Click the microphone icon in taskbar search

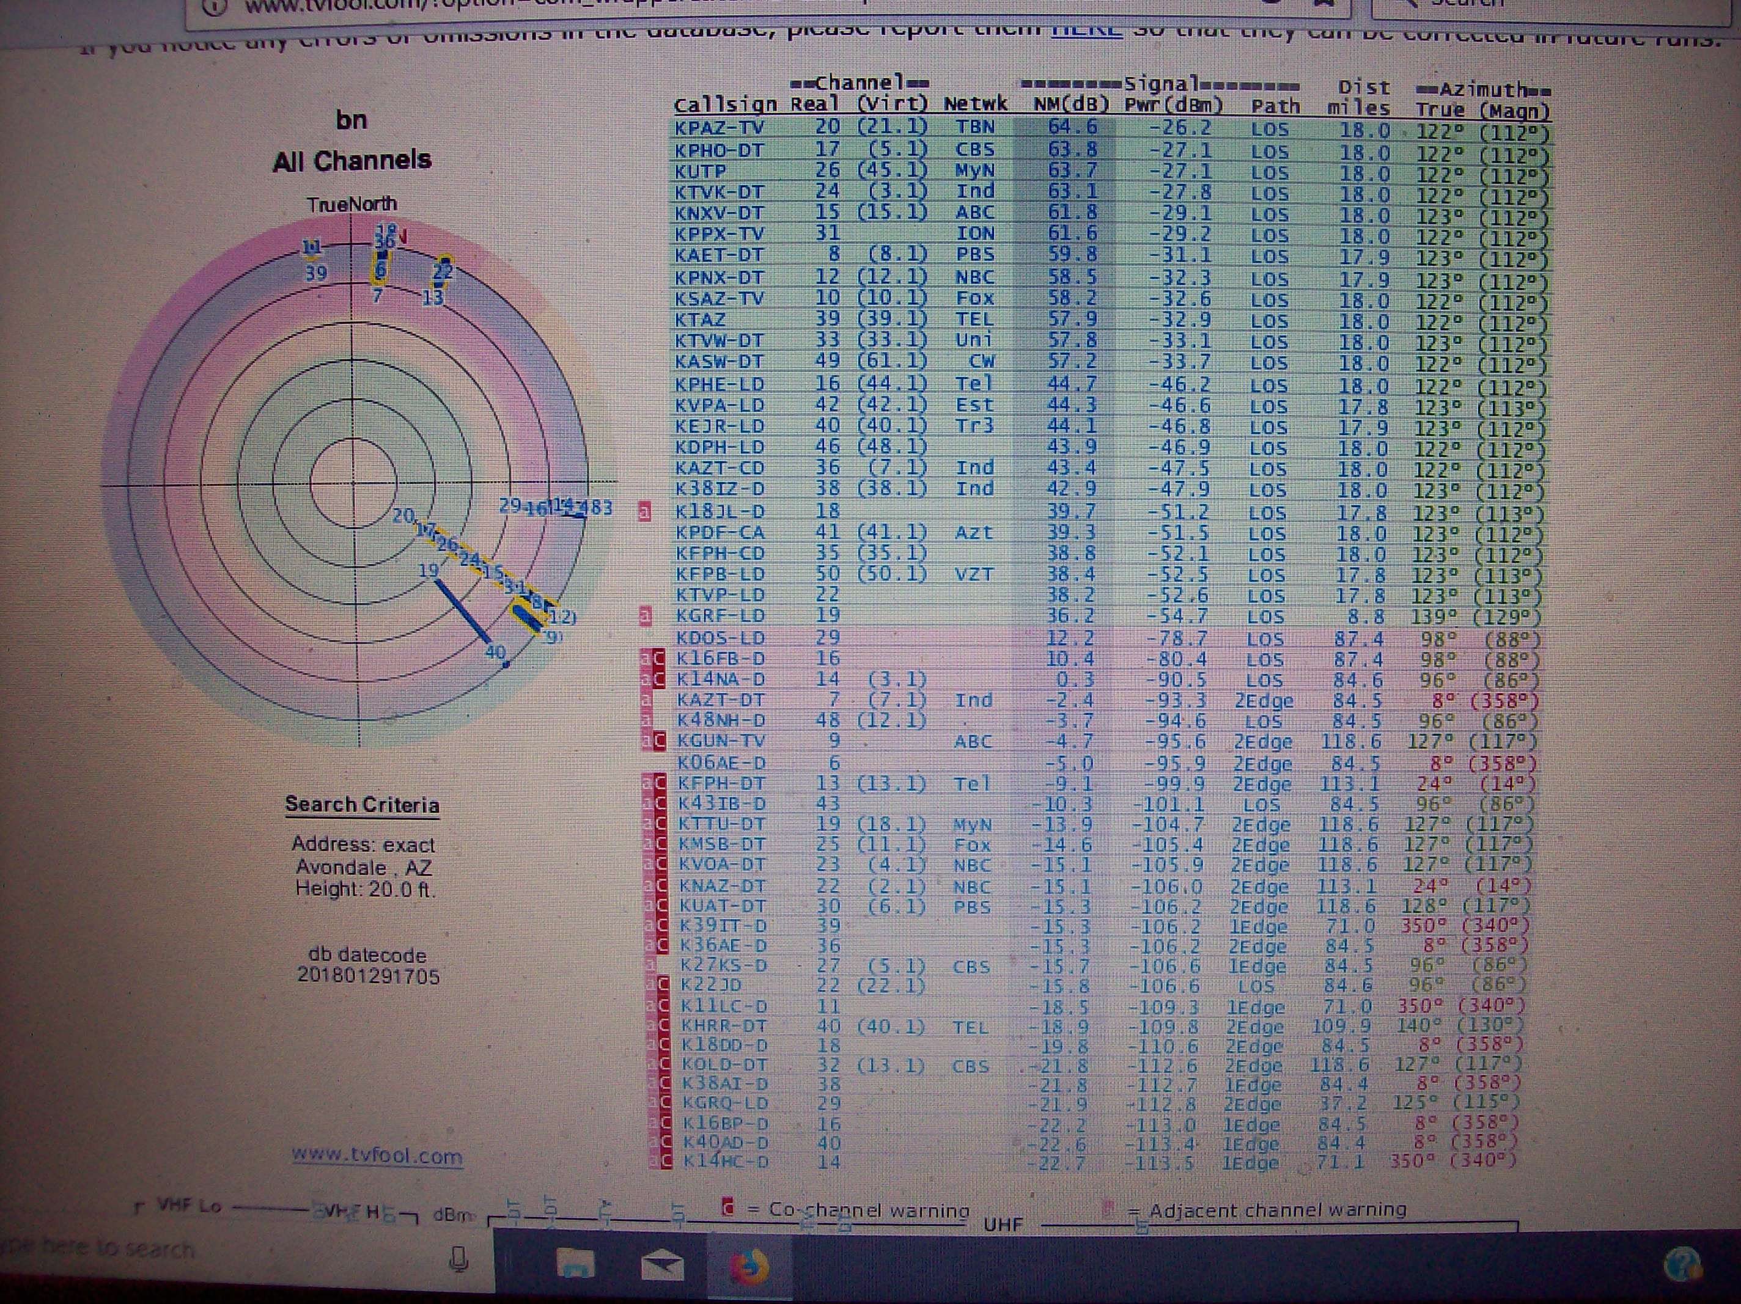click(x=459, y=1260)
